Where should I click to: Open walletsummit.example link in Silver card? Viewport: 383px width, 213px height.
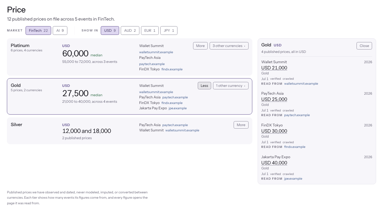(182, 130)
